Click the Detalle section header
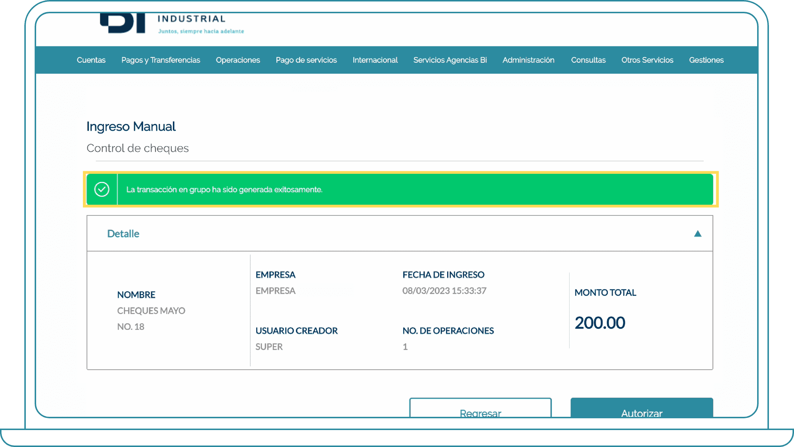Screen dimensions: 794x447 click(123, 234)
